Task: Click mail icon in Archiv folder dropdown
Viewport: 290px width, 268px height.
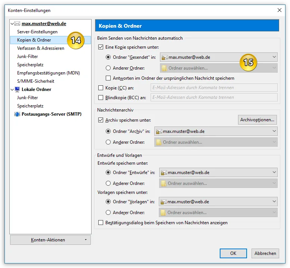Action: coord(159,131)
